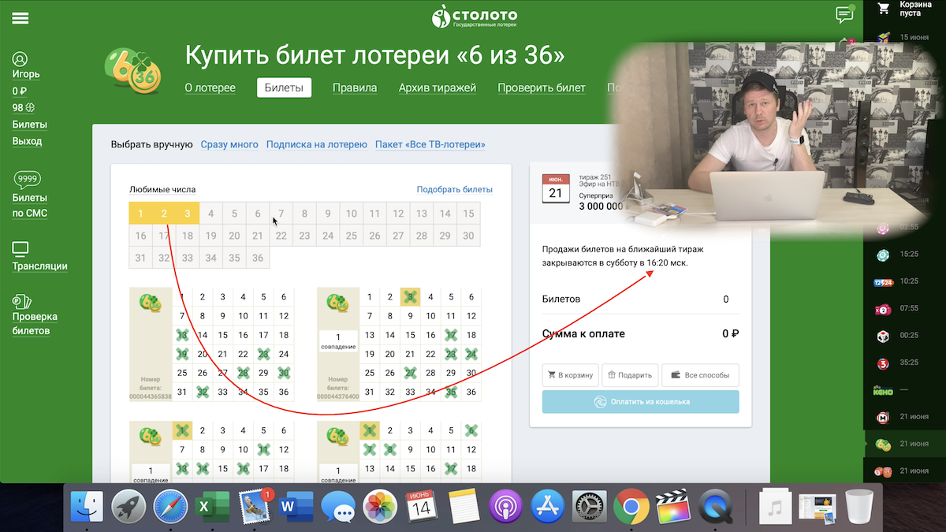Open the Проверить билет tab
946x532 pixels.
pos(542,87)
